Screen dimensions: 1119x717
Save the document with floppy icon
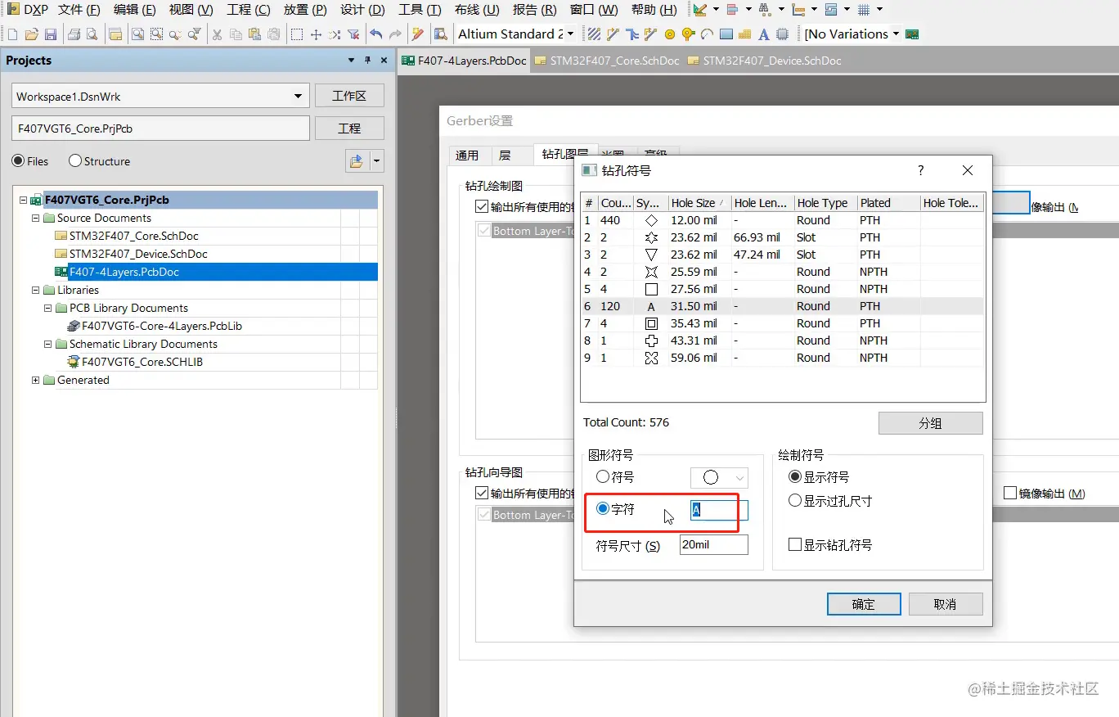[x=50, y=34]
